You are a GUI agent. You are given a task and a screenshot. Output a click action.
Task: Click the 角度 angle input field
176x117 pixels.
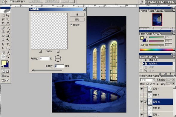click(x=45, y=59)
